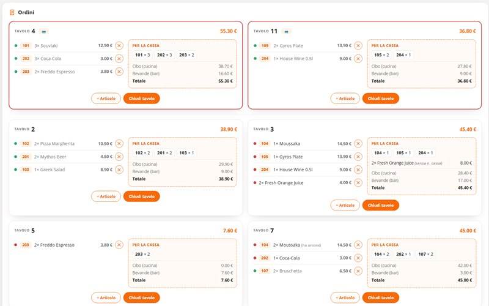The image size is (489, 306).
Task: Click the 107 × 2 chip in Tavolo 7
Action: point(425,254)
